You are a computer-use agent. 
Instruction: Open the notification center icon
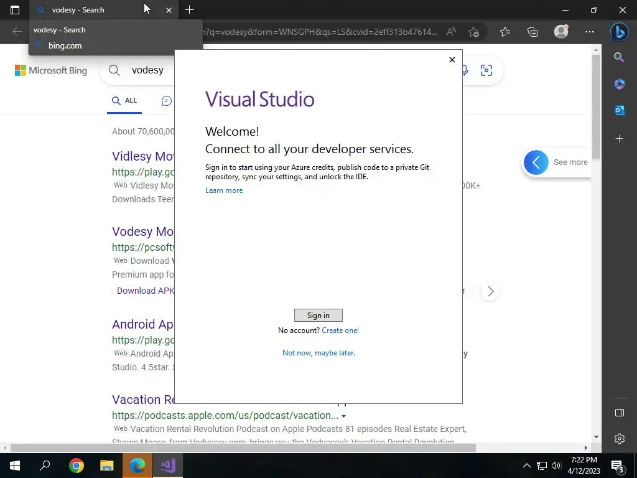click(x=618, y=466)
